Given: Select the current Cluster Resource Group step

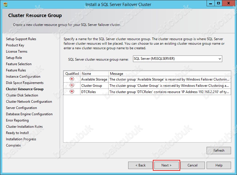Looking at the screenshot, I should 25,89.
